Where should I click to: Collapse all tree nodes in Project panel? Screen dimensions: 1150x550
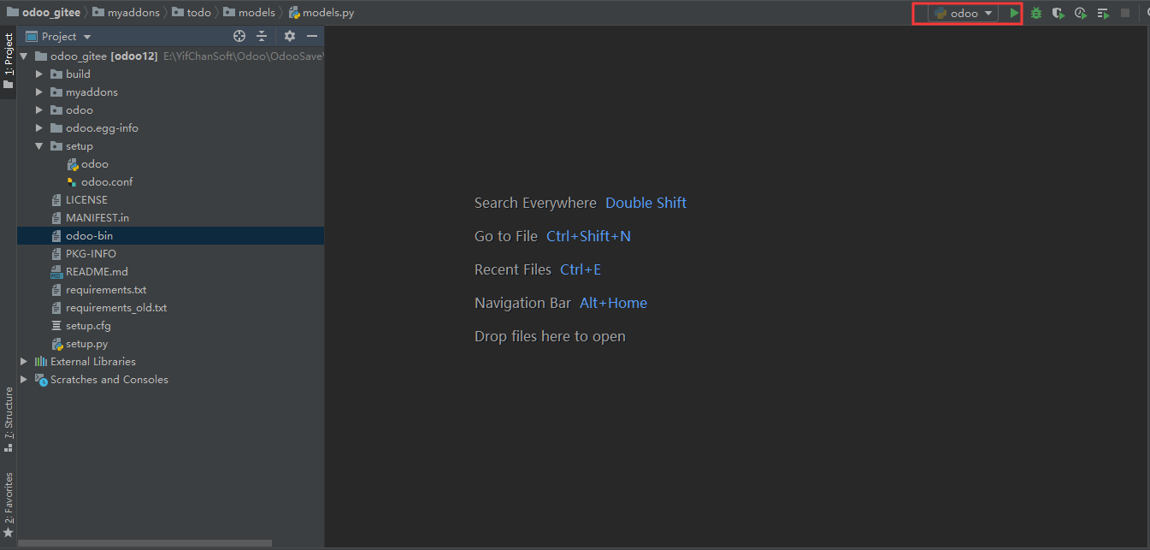click(262, 36)
